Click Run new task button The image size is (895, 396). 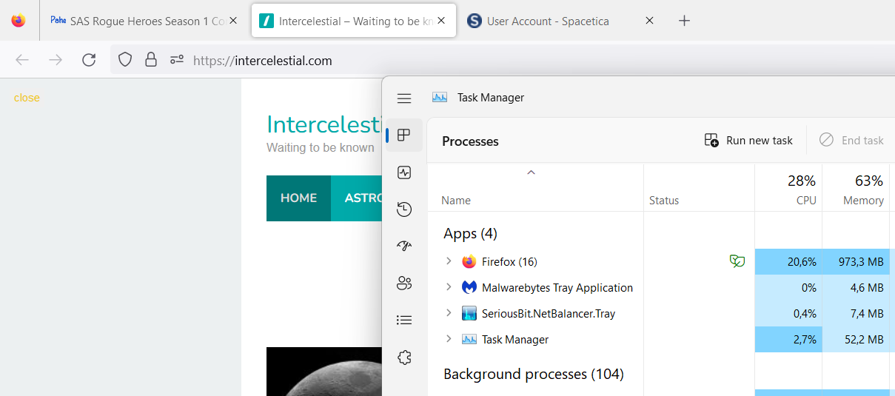pyautogui.click(x=748, y=140)
